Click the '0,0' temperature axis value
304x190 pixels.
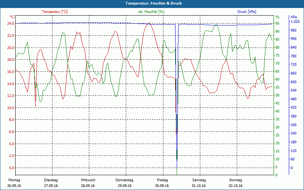pyautogui.click(x=11, y=168)
